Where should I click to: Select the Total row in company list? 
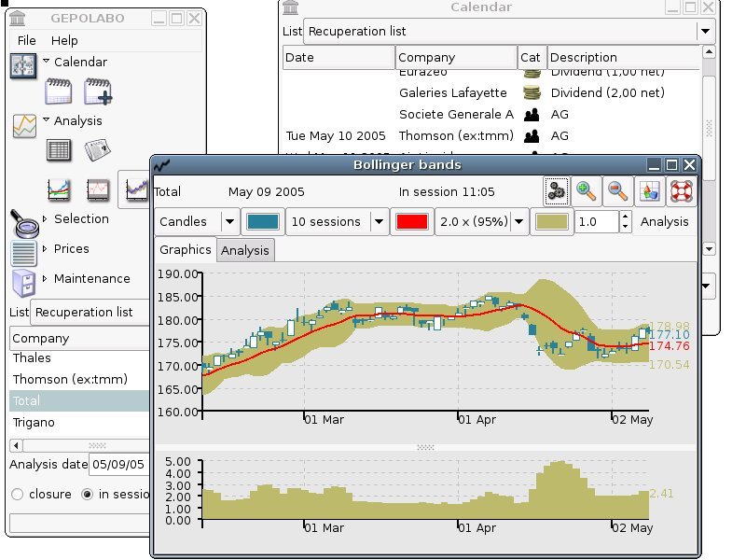79,401
